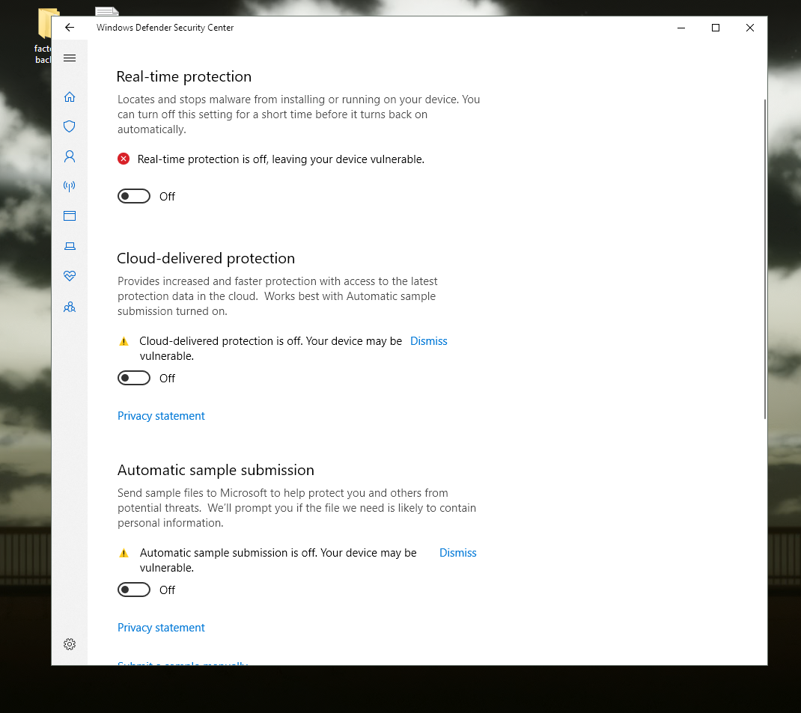Open Account protection person icon

pos(70,156)
